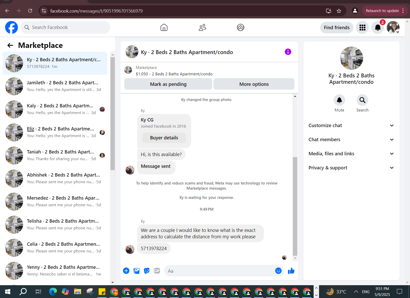Open the Facebook menu grid icon
Viewport: 410px width, 298px height.
pyautogui.click(x=362, y=27)
